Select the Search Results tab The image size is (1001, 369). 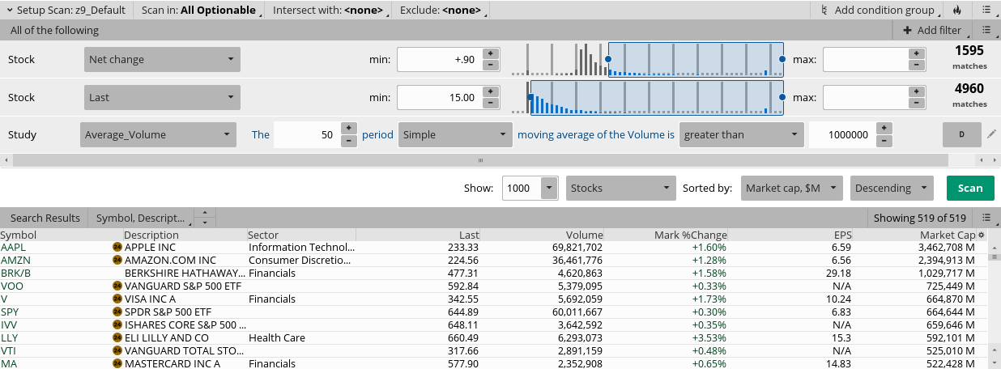pos(45,218)
